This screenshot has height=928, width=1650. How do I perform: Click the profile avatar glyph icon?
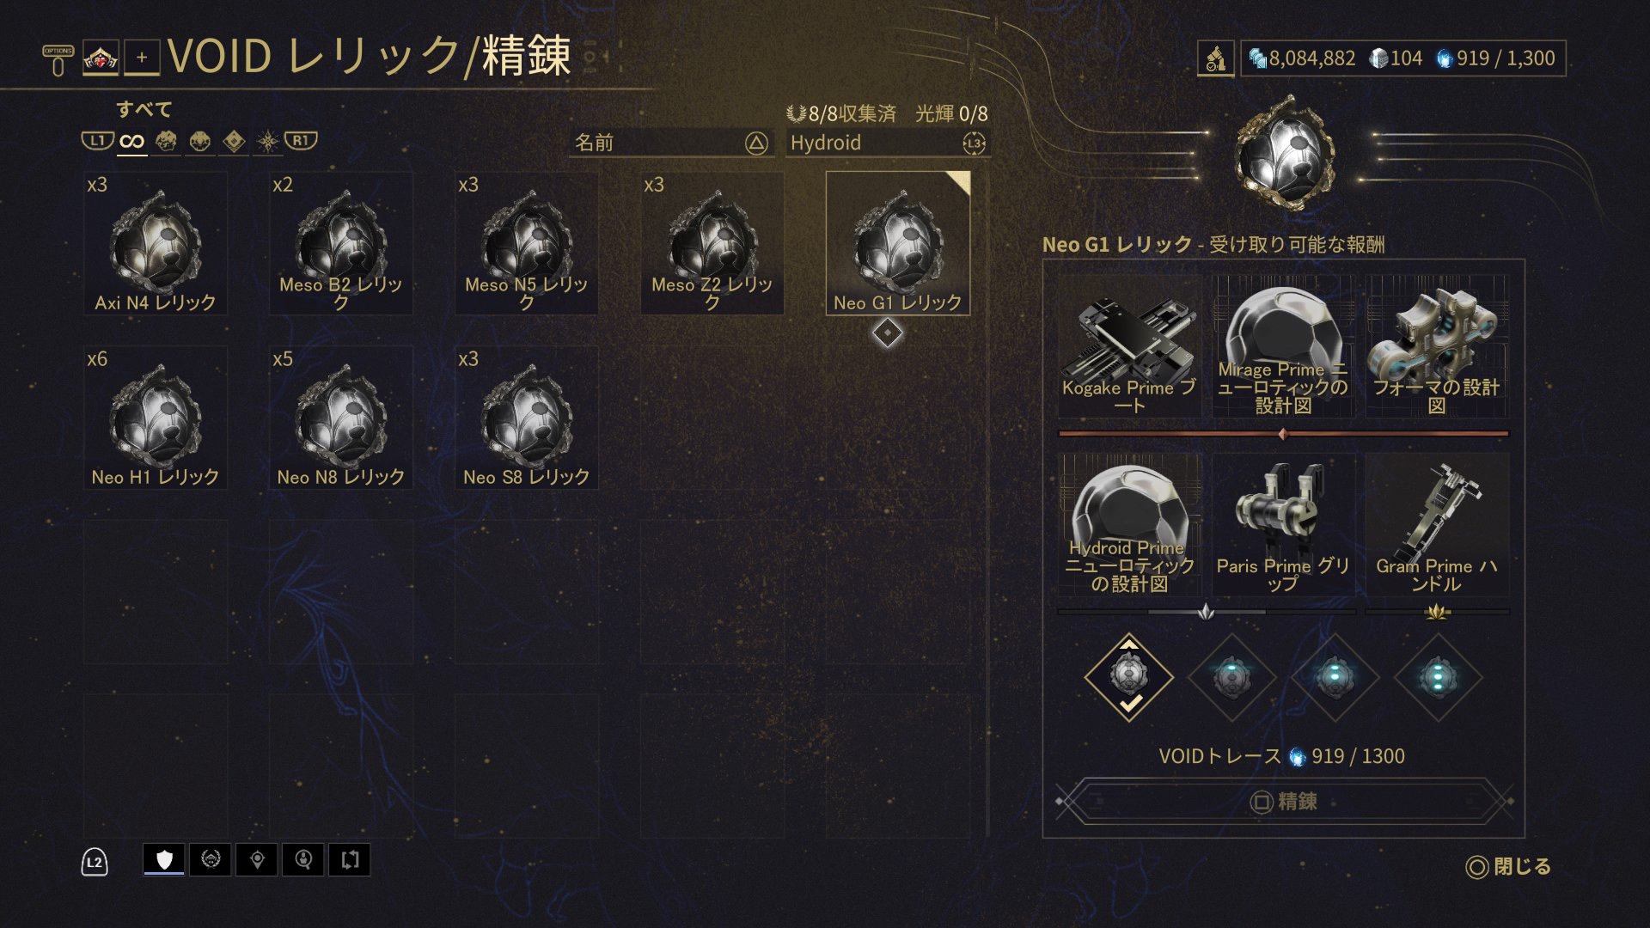click(101, 58)
